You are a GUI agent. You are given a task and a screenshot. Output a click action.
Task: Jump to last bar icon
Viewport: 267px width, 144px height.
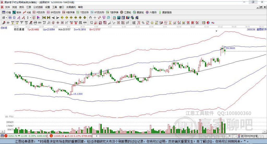pyautogui.click(x=48, y=18)
